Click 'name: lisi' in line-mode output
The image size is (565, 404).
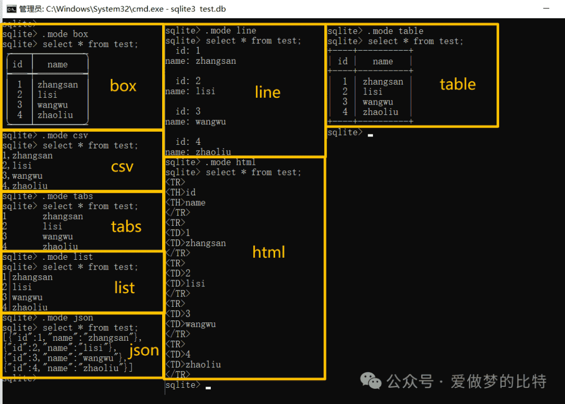point(190,91)
